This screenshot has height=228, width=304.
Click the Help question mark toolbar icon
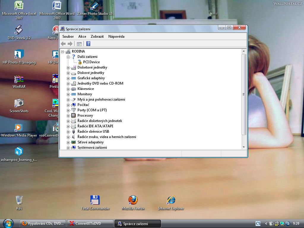tap(88, 44)
